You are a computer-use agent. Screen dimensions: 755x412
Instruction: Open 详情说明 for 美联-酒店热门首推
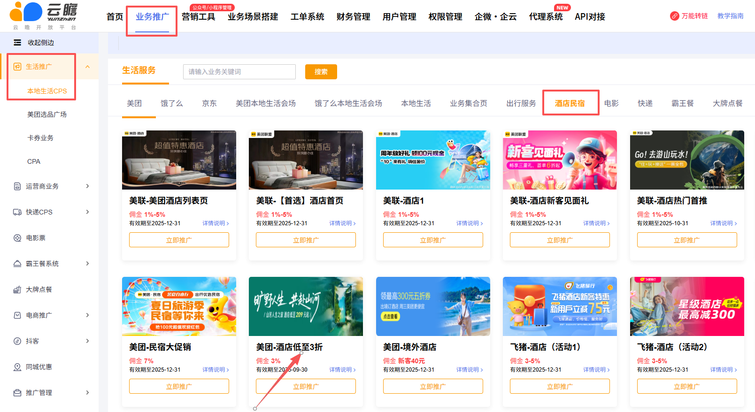coord(724,223)
